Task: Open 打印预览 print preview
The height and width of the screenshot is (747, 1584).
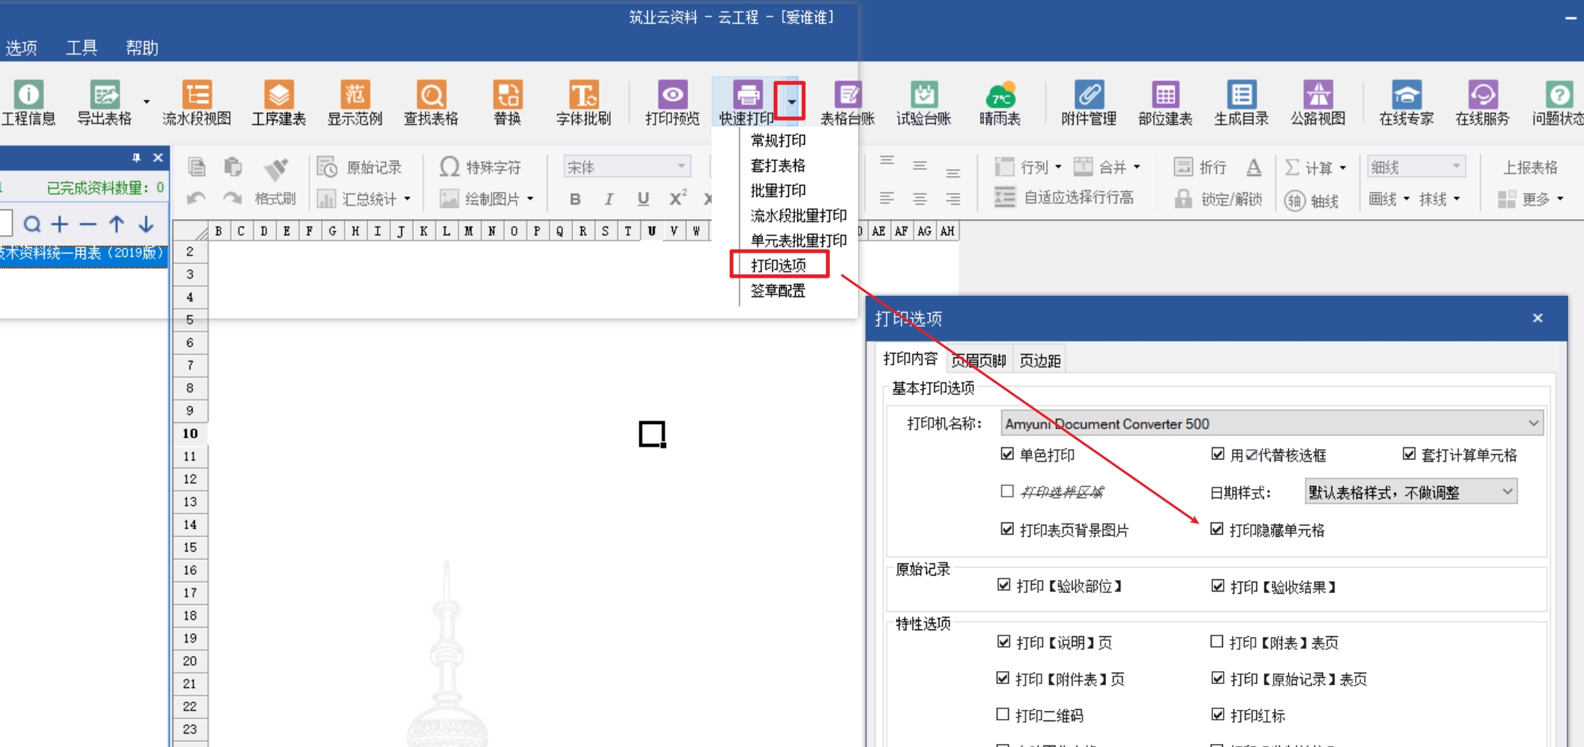Action: [672, 102]
